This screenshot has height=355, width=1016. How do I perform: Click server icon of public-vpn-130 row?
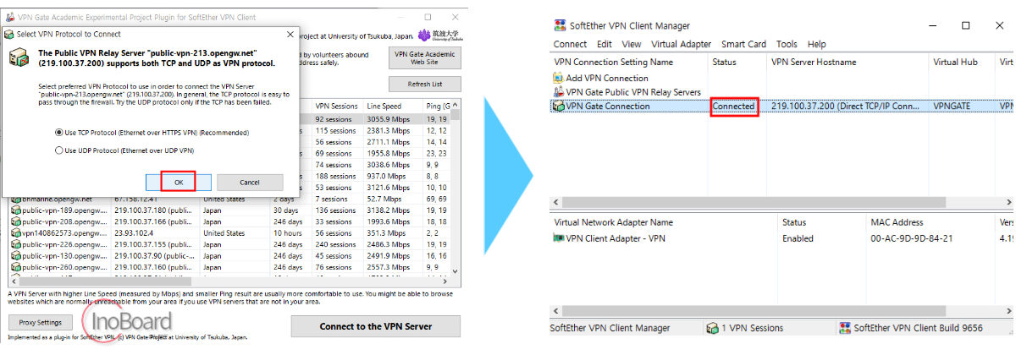pos(15,255)
